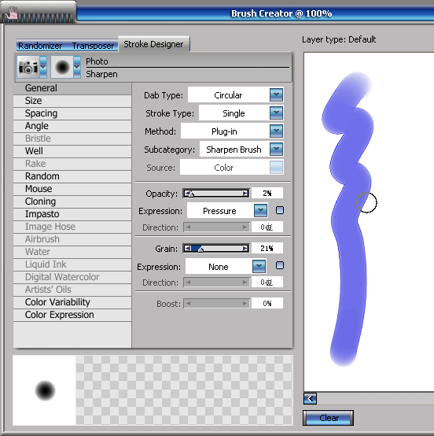Click the Photo brush category camera icon
434x436 pixels.
pos(28,67)
